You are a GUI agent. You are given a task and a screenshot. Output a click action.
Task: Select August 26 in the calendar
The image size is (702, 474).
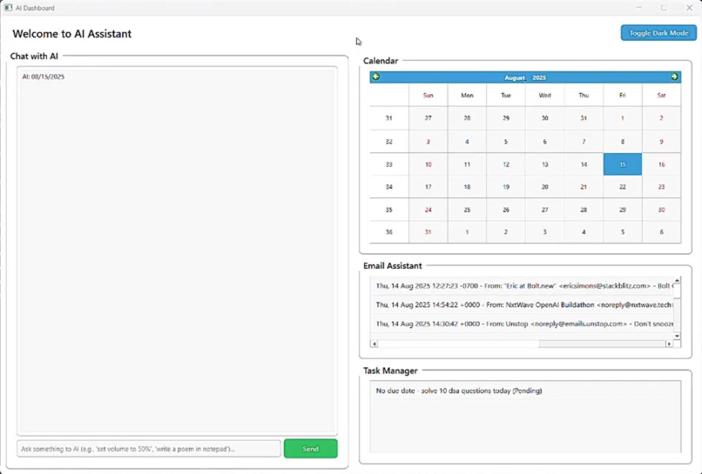tap(506, 210)
